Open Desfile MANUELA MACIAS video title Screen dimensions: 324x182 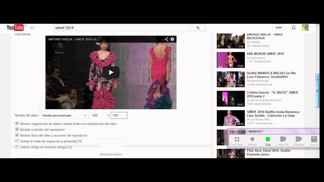[271, 75]
